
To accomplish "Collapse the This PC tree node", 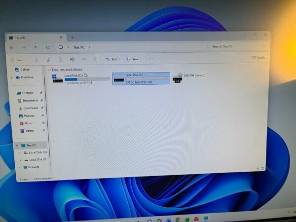I will pos(17,146).
